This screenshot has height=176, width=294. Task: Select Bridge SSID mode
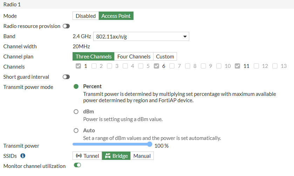click(x=116, y=156)
